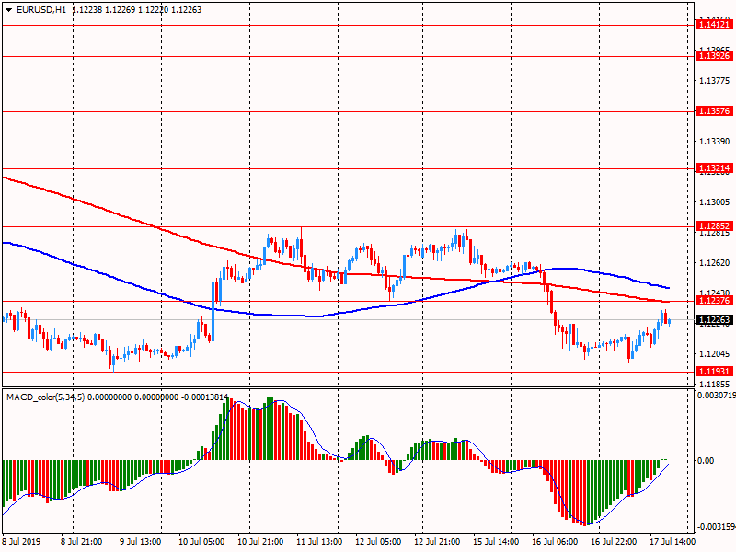736x552 pixels.
Task: Click the 1.13390 price scale value
Action: point(715,142)
